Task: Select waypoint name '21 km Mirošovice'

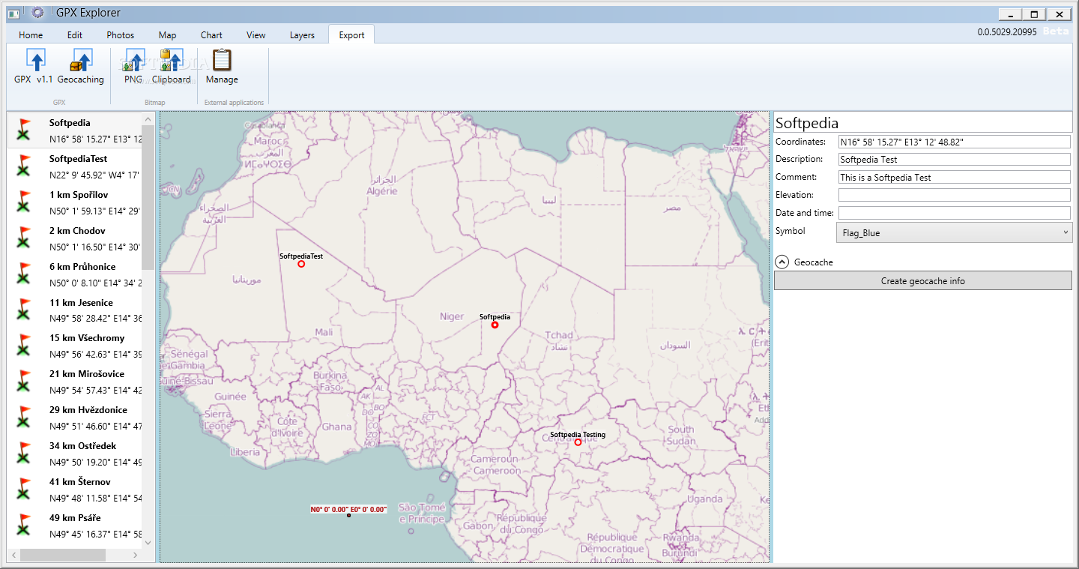Action: point(87,374)
